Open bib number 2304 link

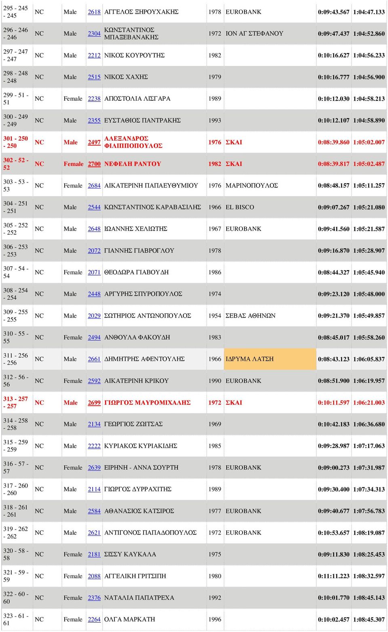point(94,34)
